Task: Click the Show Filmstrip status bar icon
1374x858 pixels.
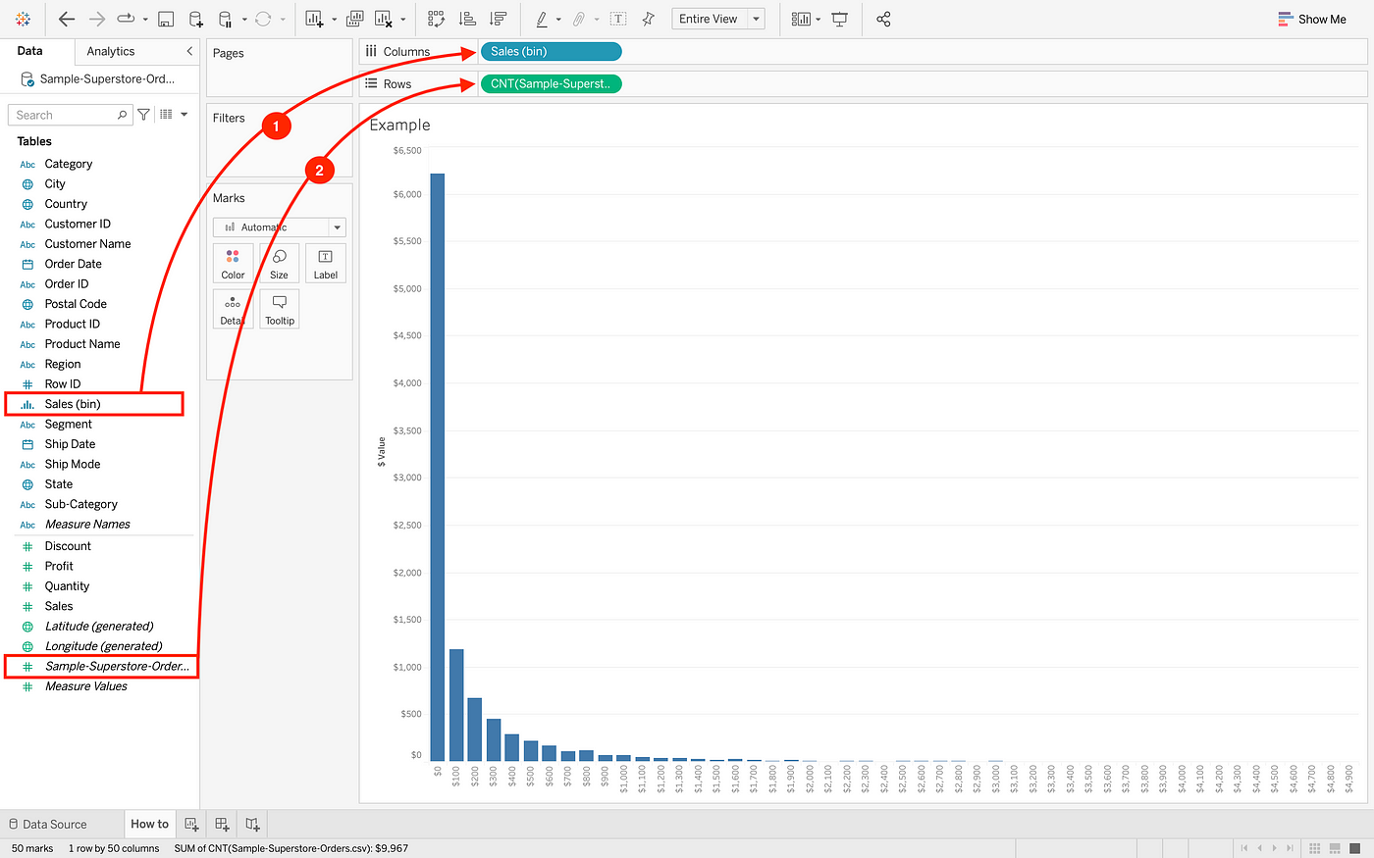Action: tap(1335, 848)
